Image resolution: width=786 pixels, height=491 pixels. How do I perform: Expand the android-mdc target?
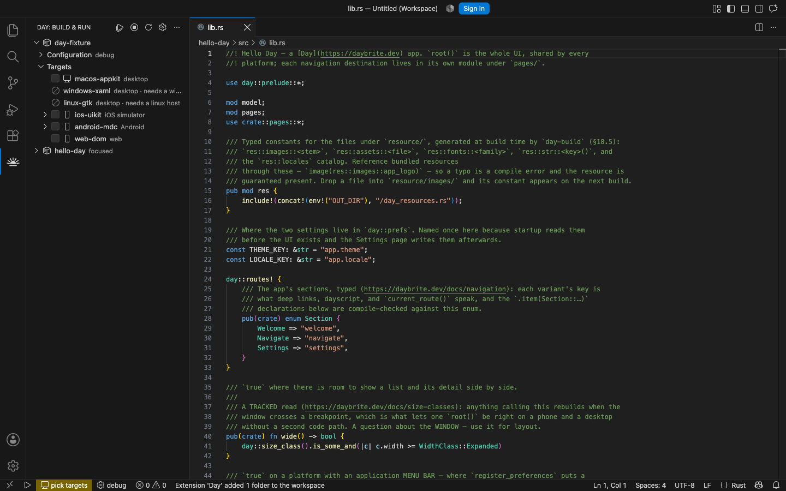tap(45, 127)
